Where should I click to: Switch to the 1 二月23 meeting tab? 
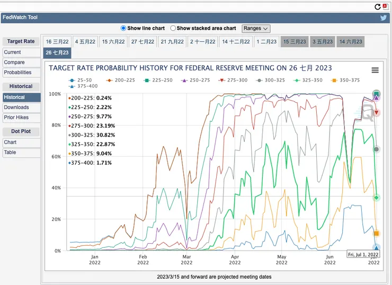[x=266, y=42]
